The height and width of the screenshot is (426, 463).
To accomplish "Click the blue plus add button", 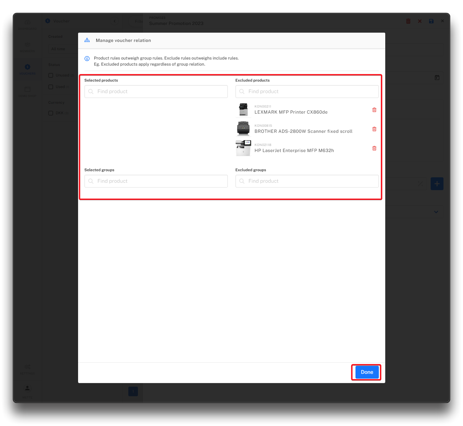I will (x=437, y=184).
